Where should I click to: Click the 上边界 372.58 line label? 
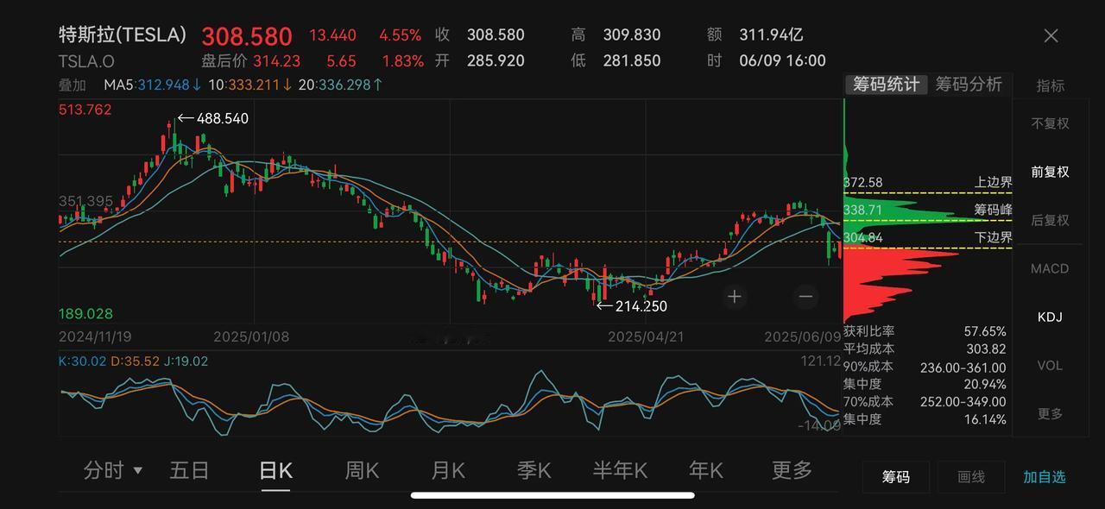(x=928, y=183)
